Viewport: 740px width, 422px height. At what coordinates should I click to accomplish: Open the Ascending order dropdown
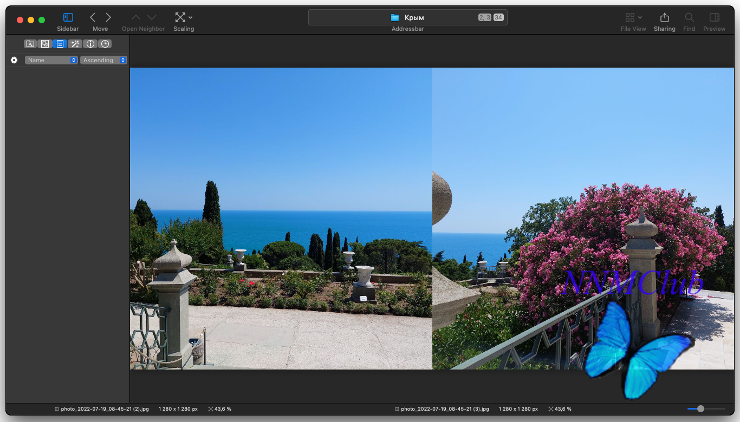pyautogui.click(x=103, y=60)
